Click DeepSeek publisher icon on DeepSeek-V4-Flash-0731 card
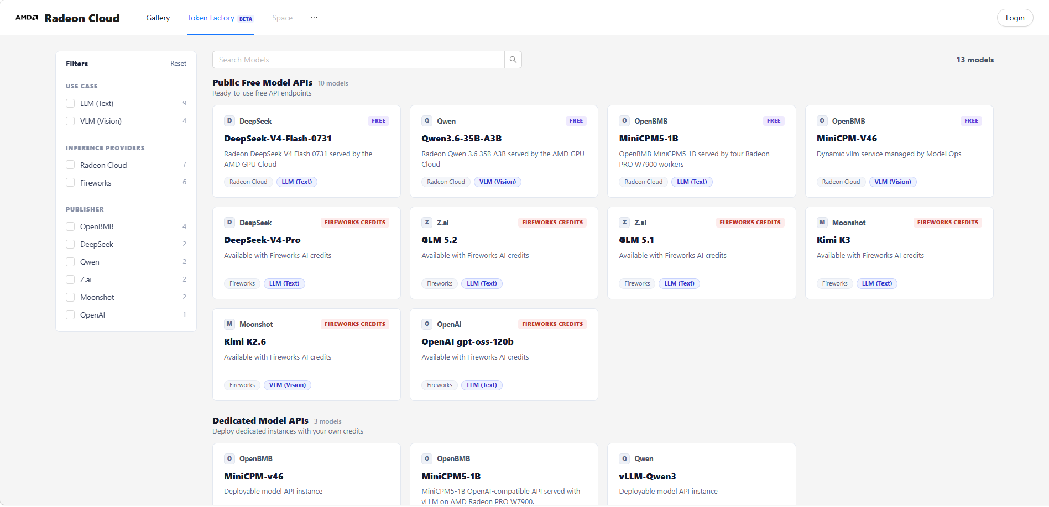Image resolution: width=1049 pixels, height=507 pixels. pos(229,121)
